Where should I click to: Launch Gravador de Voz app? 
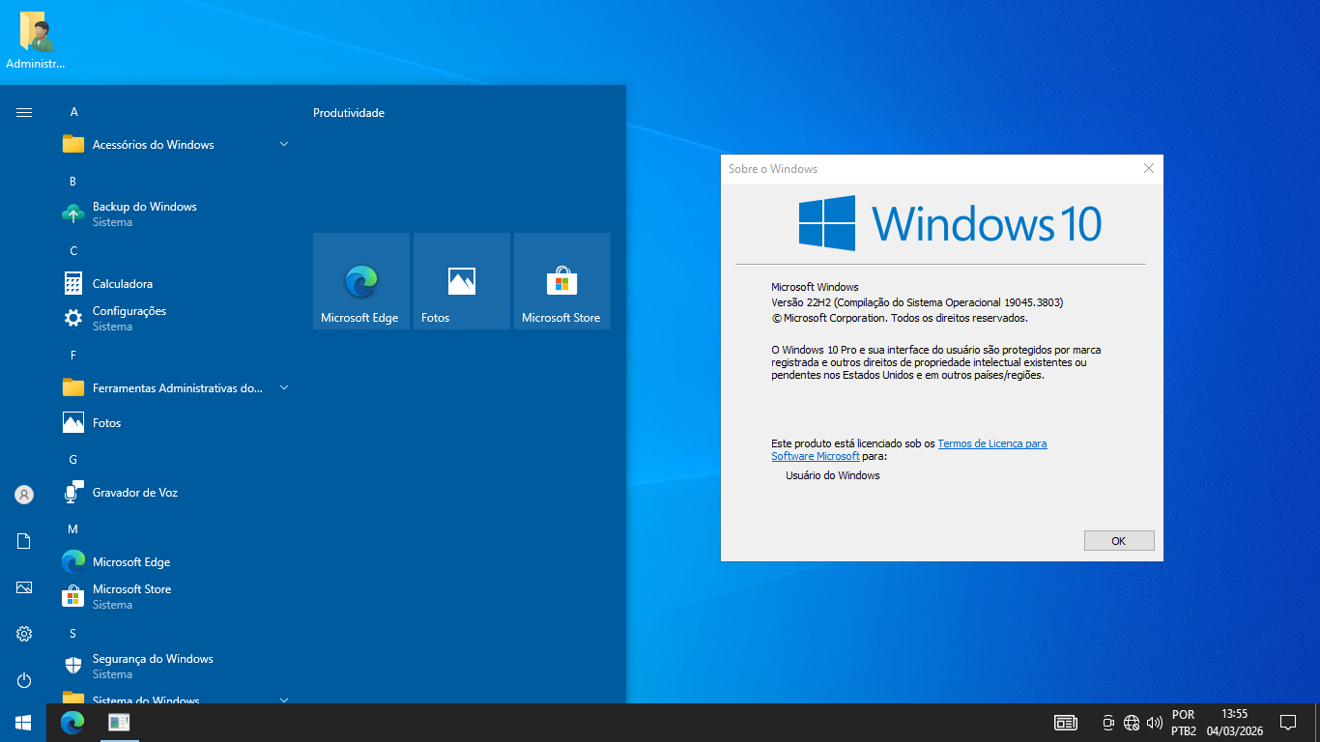(134, 493)
